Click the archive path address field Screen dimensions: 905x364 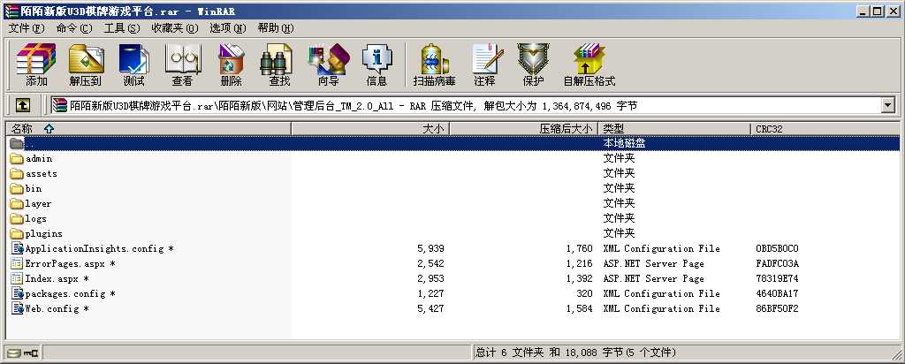[x=465, y=105]
